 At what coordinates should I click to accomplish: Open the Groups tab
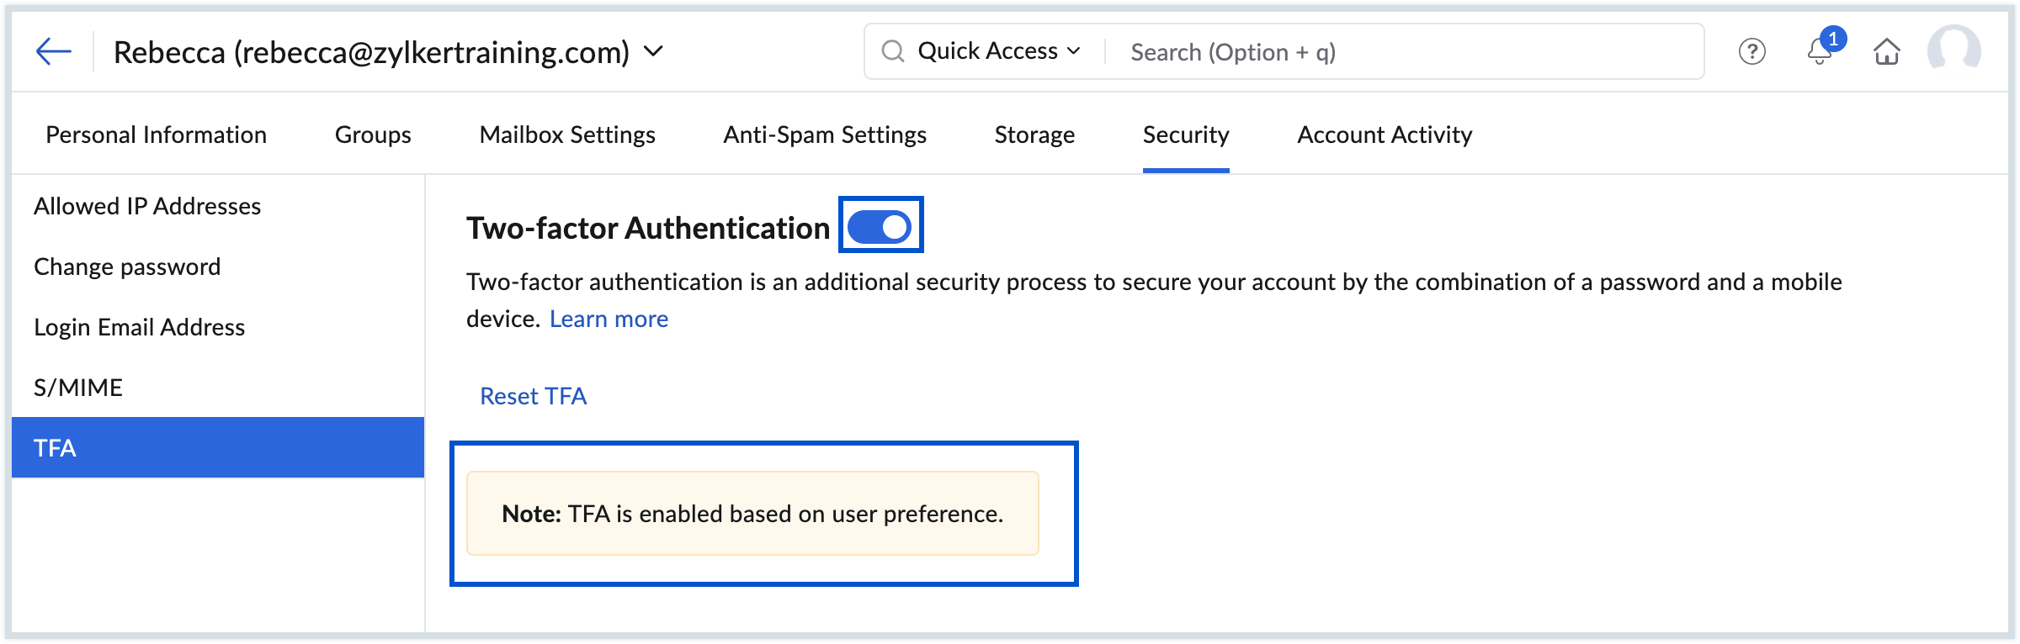pos(373,135)
